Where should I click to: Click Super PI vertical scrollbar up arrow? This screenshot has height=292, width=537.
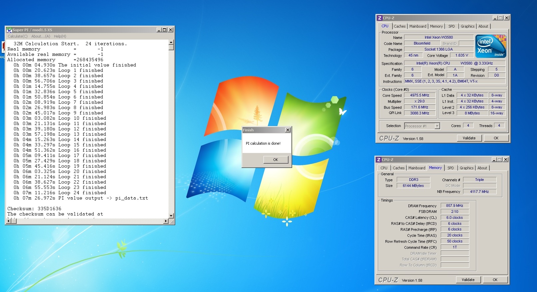click(171, 42)
